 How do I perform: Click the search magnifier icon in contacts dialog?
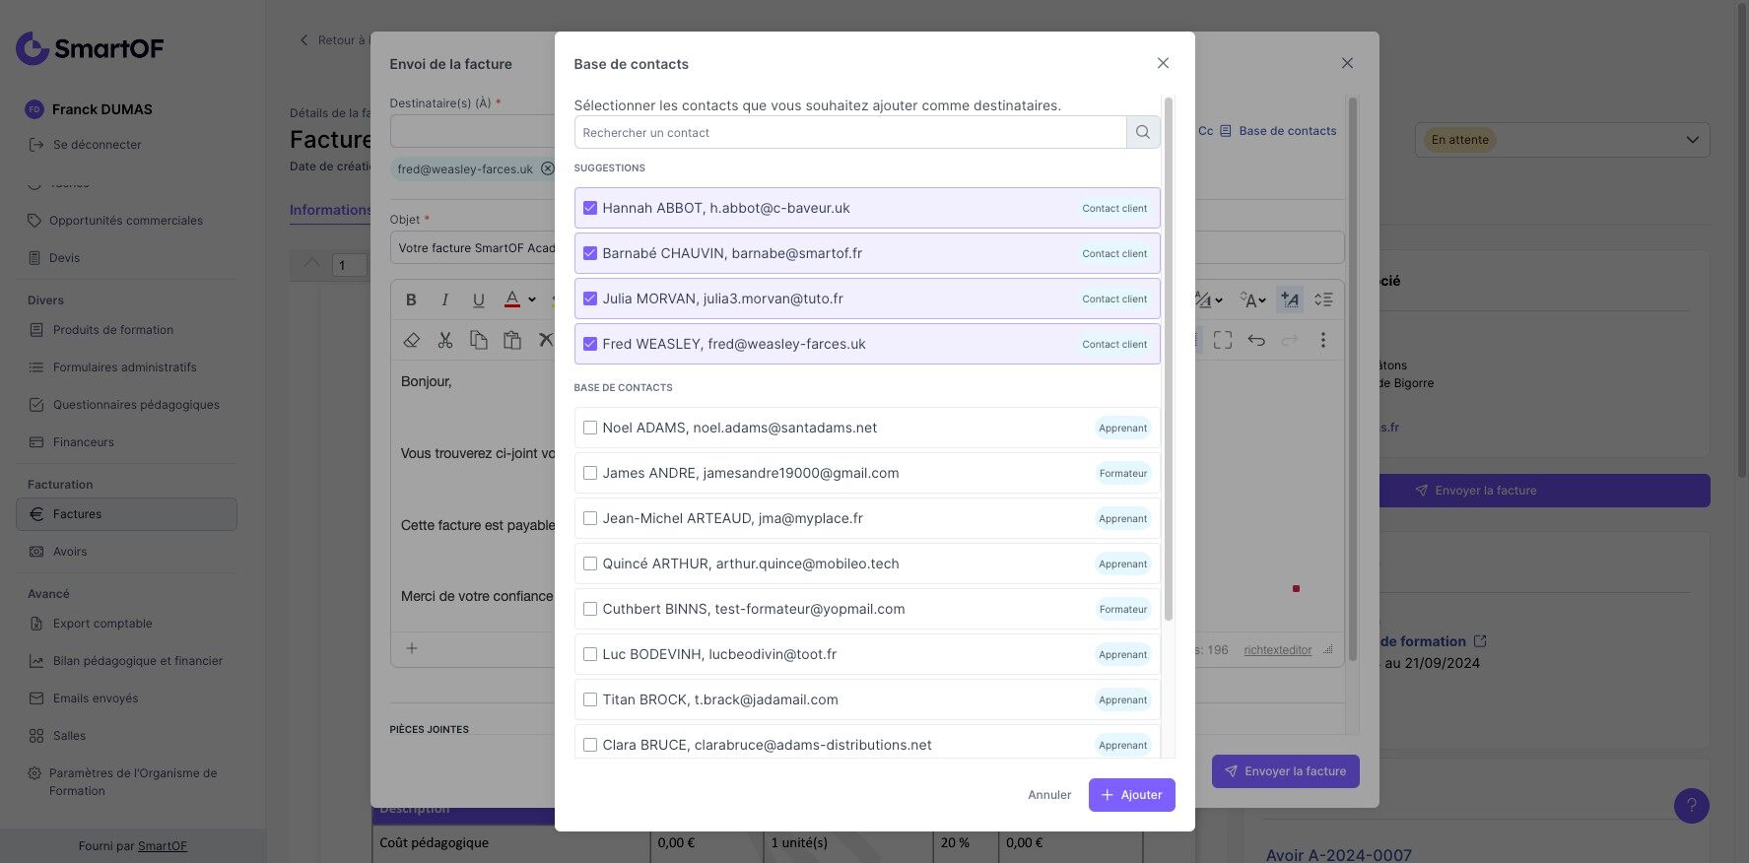[1143, 132]
